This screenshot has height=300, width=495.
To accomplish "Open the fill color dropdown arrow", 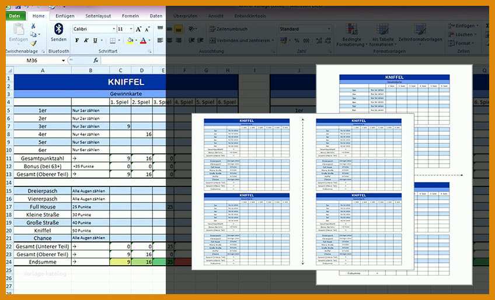I will [x=136, y=41].
